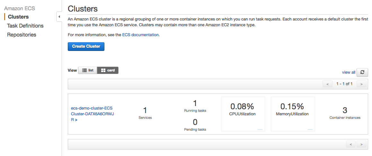Screen dimensions: 372x156
Task: Collapse the sidebar with the arrow handle
Action: click(59, 17)
